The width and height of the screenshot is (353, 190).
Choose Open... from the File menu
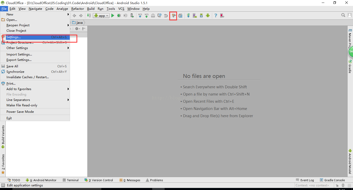pos(35,20)
